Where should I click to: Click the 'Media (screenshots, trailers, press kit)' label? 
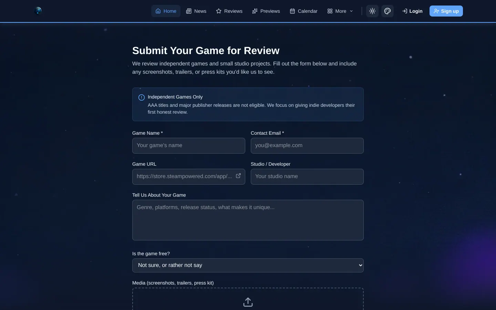(x=173, y=283)
